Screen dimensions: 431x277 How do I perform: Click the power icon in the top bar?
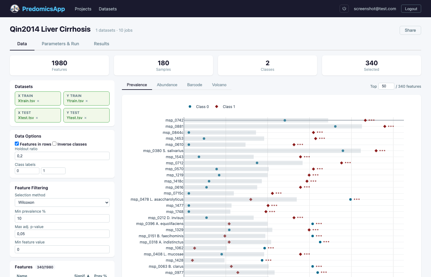pyautogui.click(x=344, y=9)
